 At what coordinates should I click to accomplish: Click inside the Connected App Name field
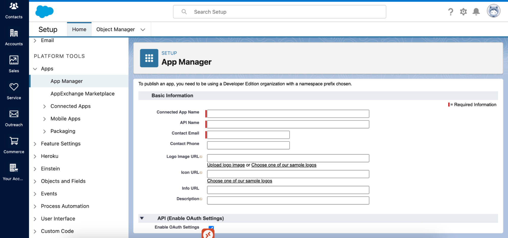tap(288, 114)
